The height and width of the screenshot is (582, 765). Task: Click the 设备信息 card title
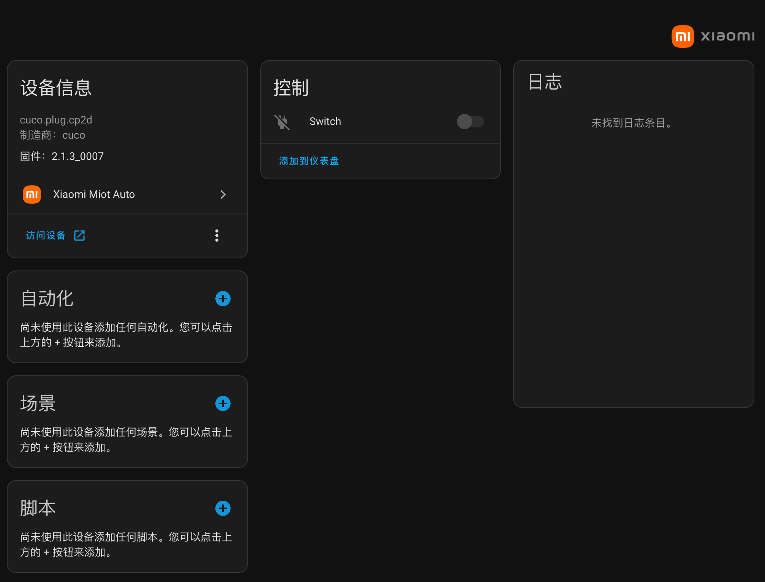coord(56,88)
